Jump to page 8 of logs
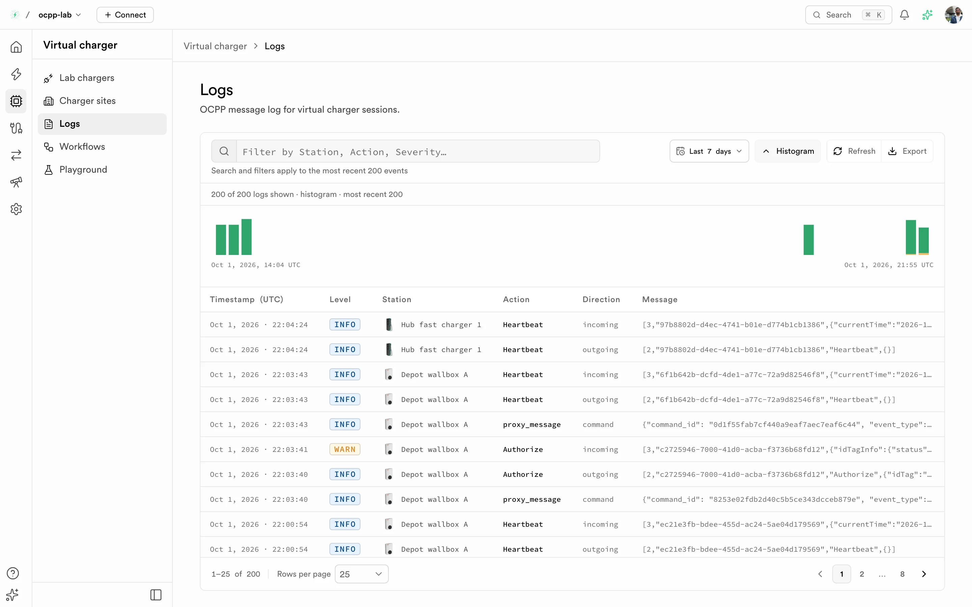 (902, 574)
